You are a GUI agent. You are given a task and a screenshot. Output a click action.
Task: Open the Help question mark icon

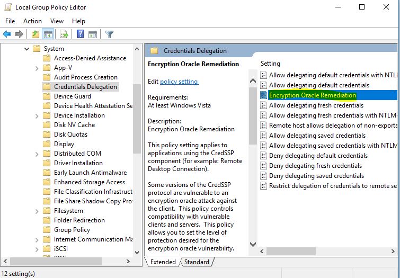click(x=81, y=34)
